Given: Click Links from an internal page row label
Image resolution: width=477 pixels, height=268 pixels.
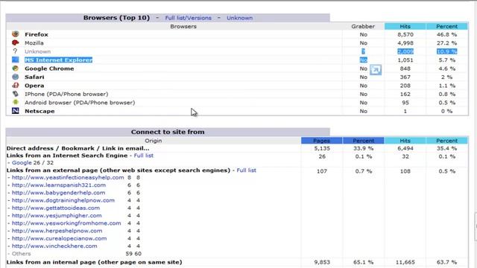Looking at the screenshot, I should 95,262.
